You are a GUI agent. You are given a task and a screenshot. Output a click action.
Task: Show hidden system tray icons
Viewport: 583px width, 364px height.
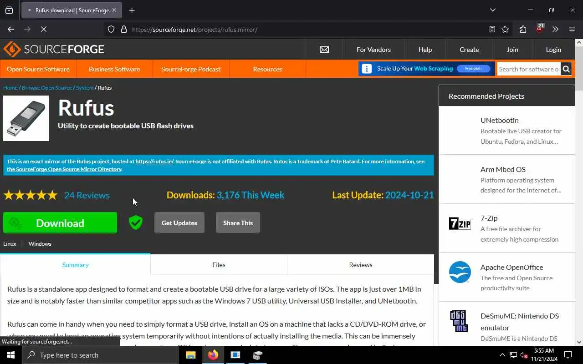[502, 355]
